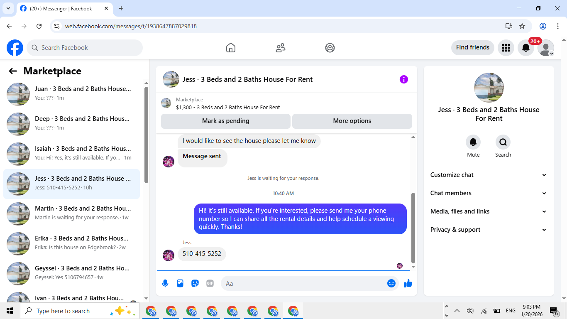Screen dimensions: 567x319
Task: Click the Mark as pending button
Action: coord(226,121)
